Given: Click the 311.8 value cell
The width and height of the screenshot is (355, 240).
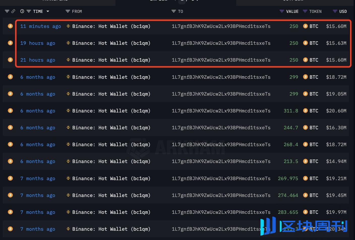Looking at the screenshot, I should tap(291, 111).
